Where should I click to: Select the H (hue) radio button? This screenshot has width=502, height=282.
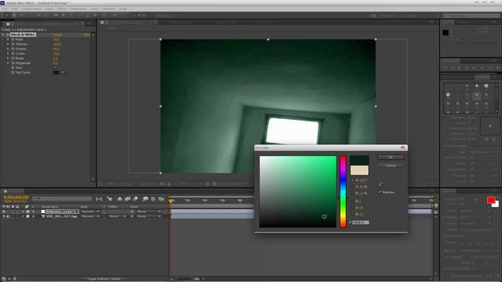(352, 180)
